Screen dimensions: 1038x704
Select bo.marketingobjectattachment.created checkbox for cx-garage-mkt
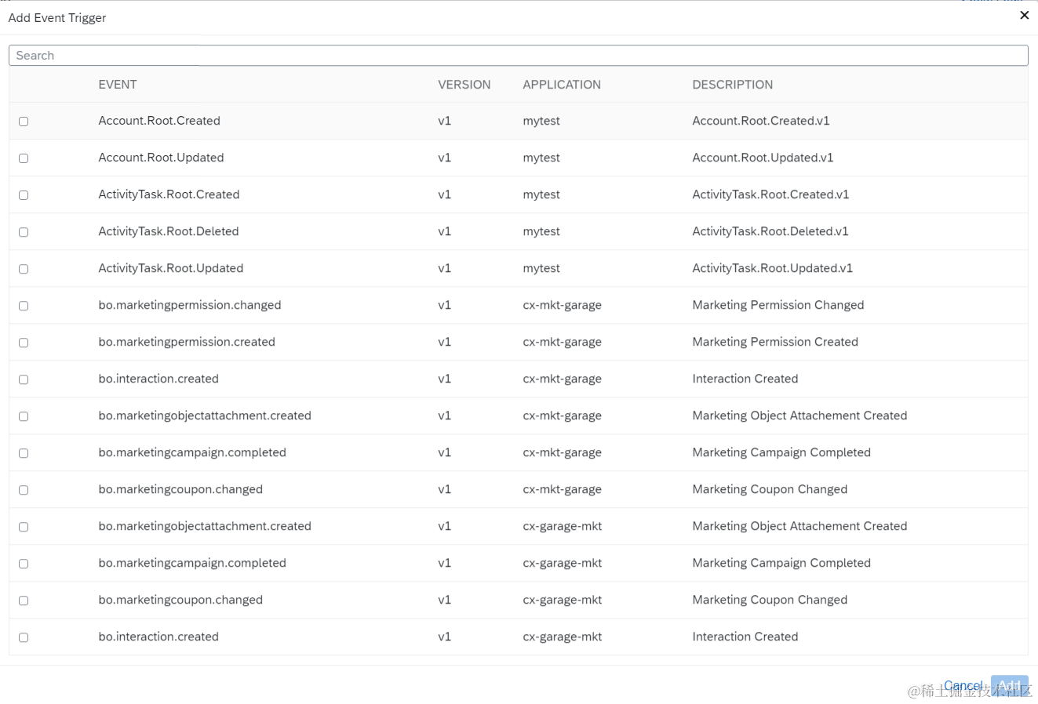(x=24, y=527)
